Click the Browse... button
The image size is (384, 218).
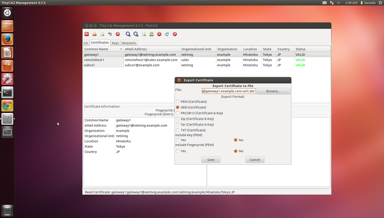[273, 91]
